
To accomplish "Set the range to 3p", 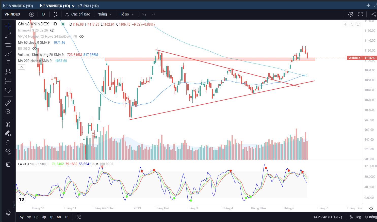I will (x=44, y=217).
